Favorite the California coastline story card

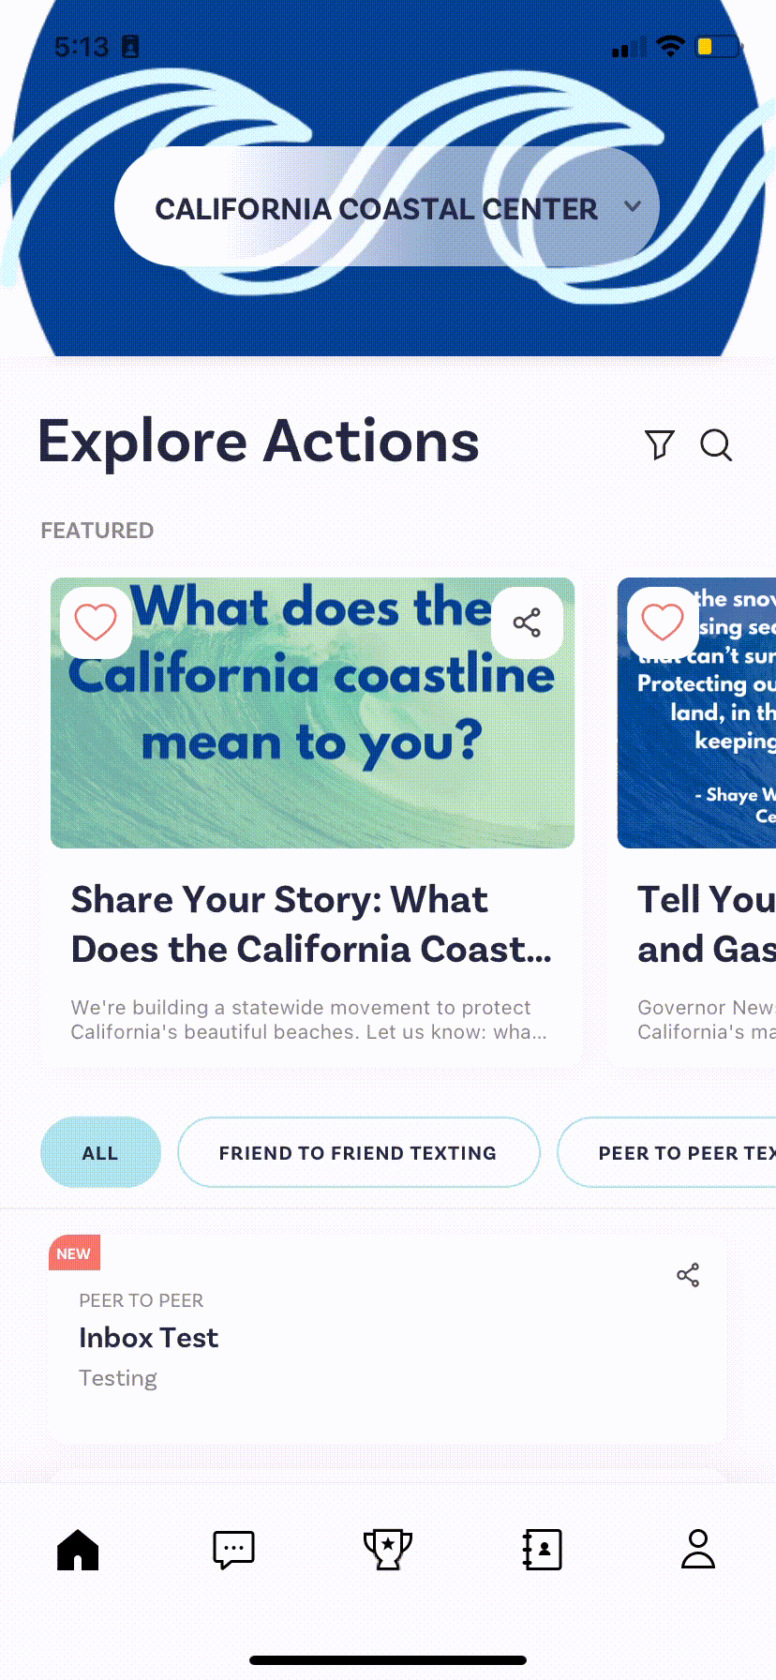(x=96, y=622)
